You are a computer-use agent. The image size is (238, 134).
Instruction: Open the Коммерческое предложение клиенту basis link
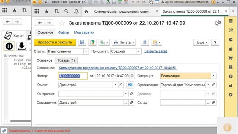[x=118, y=68]
